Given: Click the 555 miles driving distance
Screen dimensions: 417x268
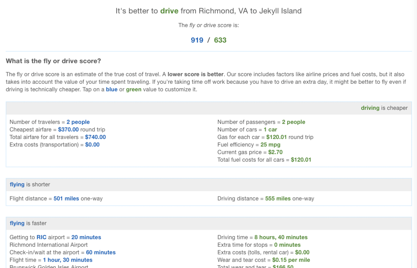Looking at the screenshot, I should (x=278, y=198).
